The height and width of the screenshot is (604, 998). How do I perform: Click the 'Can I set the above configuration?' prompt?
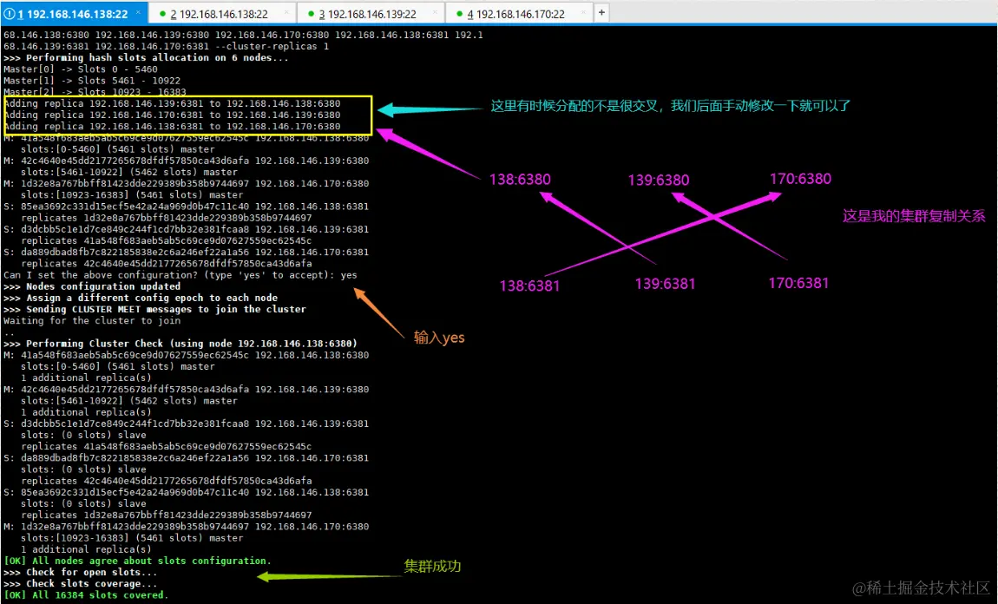[x=181, y=276]
